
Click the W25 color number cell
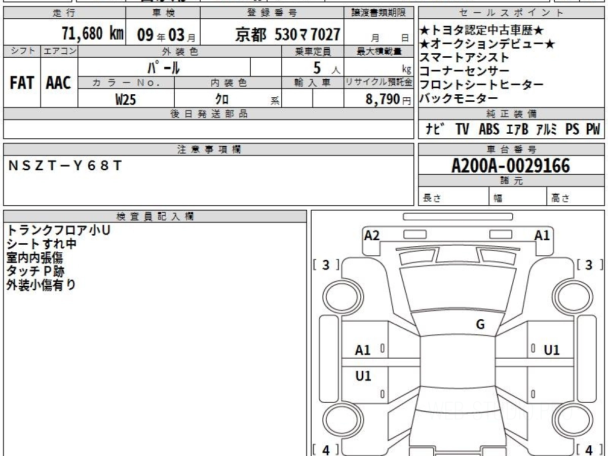(126, 100)
